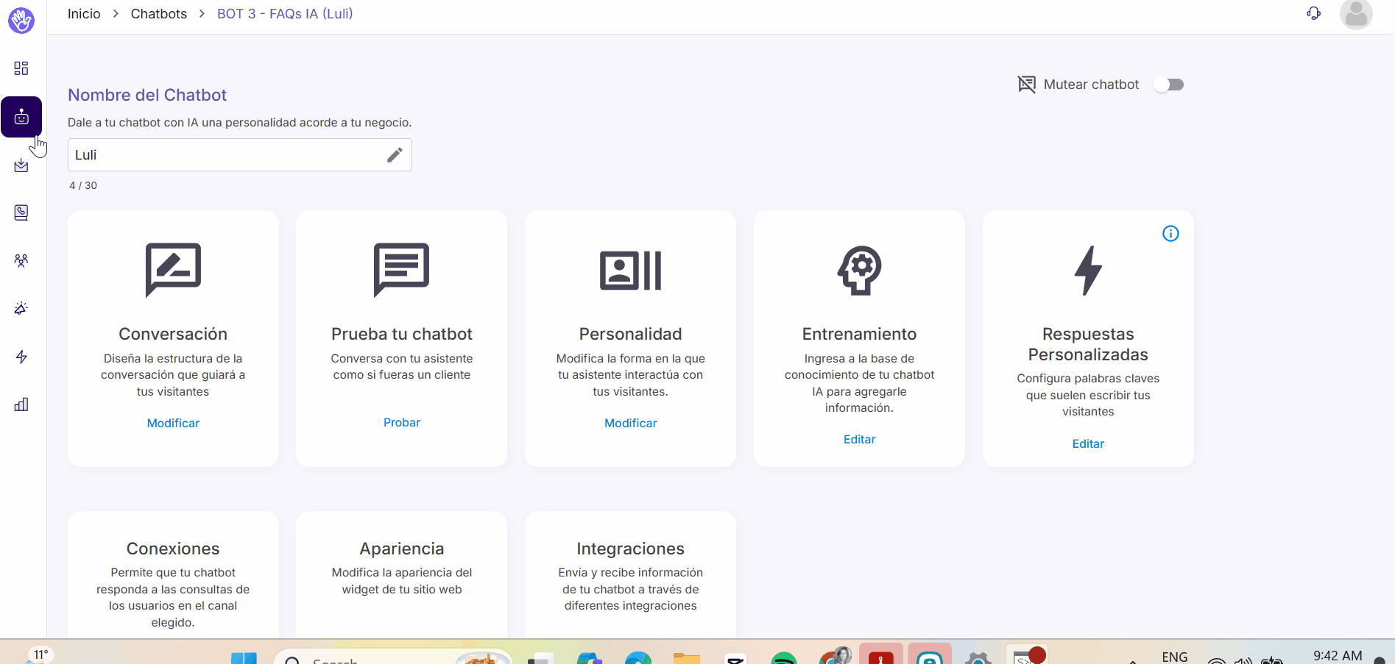1395x664 pixels.
Task: Open support headset icon in header
Action: coord(1314,13)
